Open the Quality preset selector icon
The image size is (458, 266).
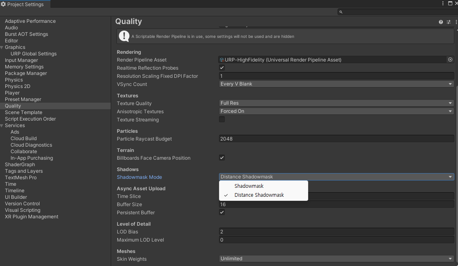449,22
